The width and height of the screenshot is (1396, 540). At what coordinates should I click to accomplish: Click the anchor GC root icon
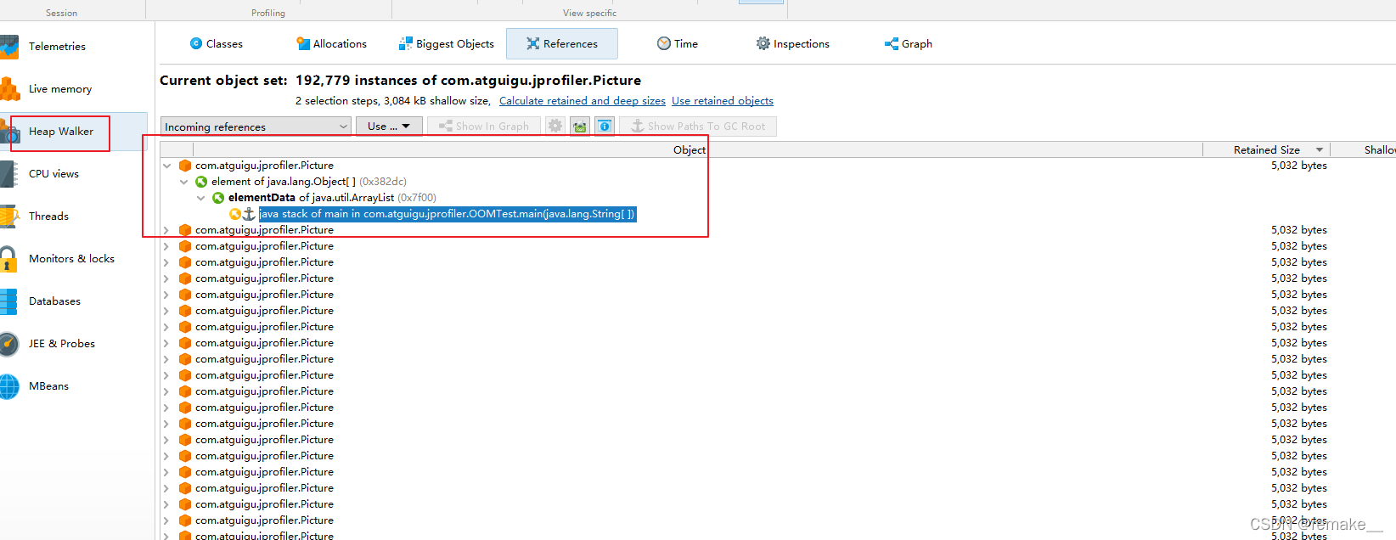pos(249,214)
